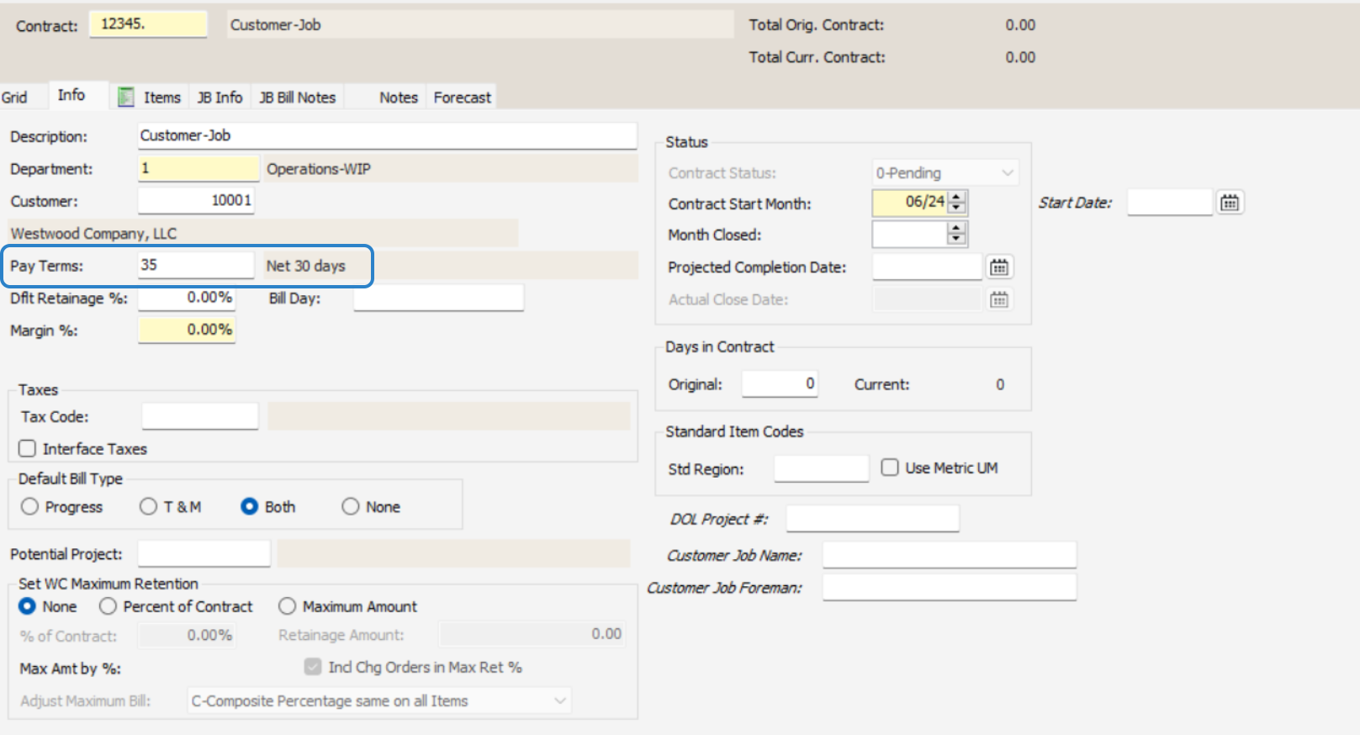
Task: Click the Total Curr. Contract value
Action: (x=1020, y=57)
